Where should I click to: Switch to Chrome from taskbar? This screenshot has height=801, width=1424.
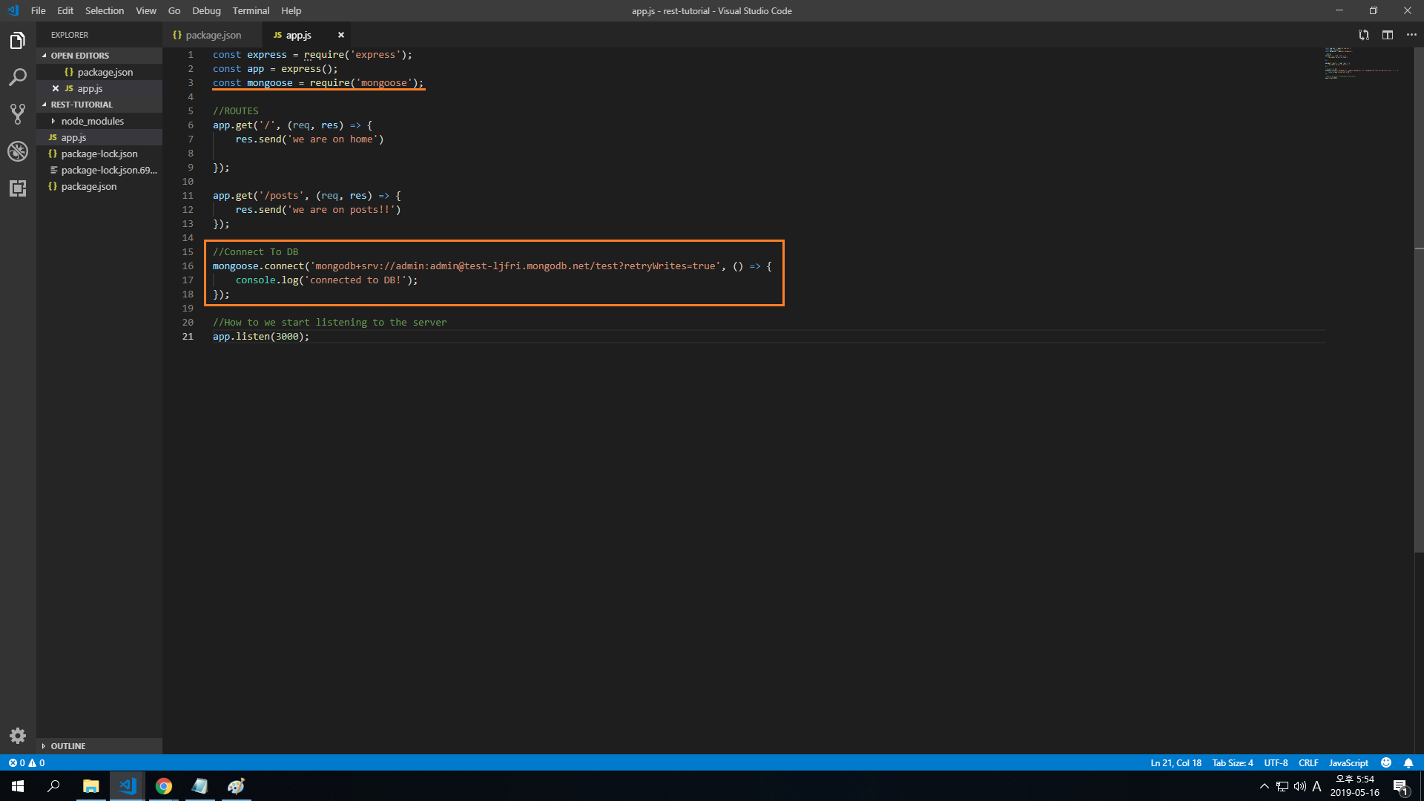(163, 786)
